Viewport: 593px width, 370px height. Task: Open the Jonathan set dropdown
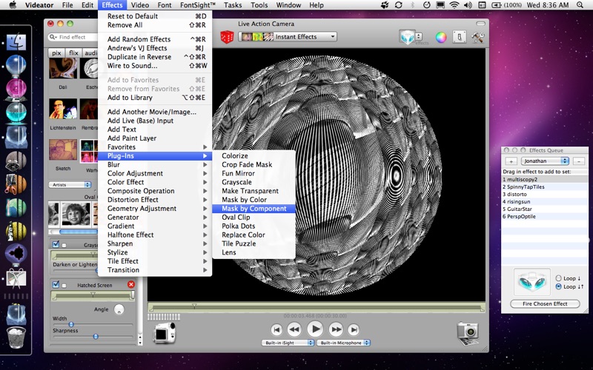(x=545, y=161)
